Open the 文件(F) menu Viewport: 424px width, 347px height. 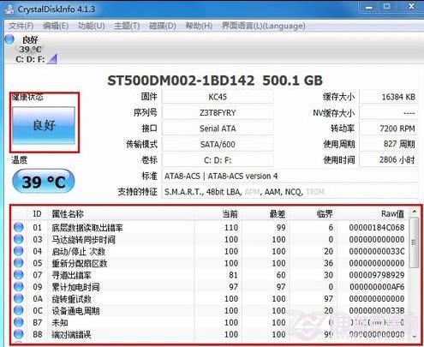21,26
